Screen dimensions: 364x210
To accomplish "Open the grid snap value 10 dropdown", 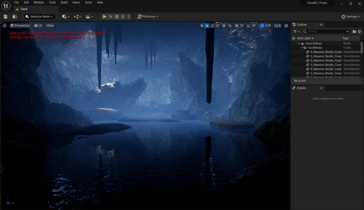I will point(242,26).
